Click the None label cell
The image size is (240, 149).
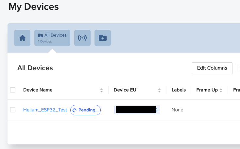coord(178,110)
